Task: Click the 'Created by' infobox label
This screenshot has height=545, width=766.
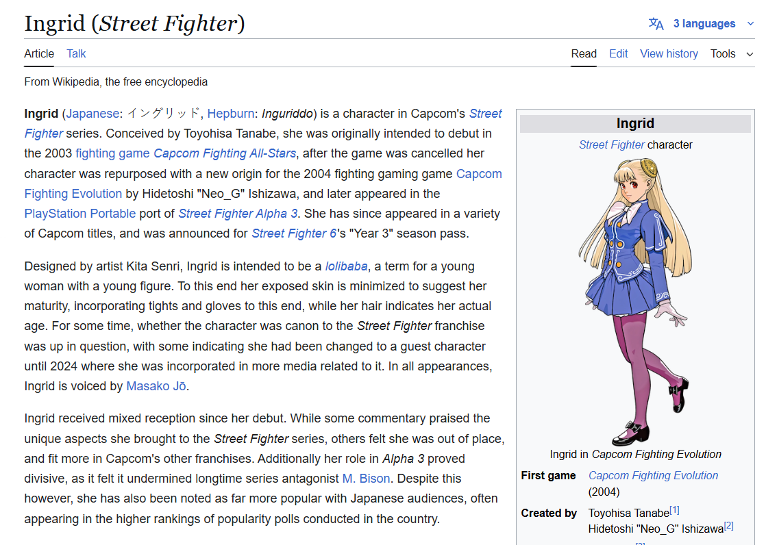Action: pos(549,513)
